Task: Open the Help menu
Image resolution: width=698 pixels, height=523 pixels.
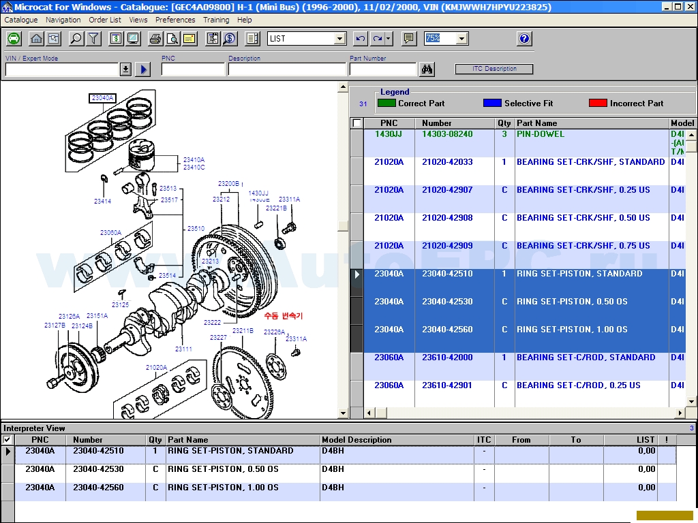Action: pyautogui.click(x=245, y=20)
